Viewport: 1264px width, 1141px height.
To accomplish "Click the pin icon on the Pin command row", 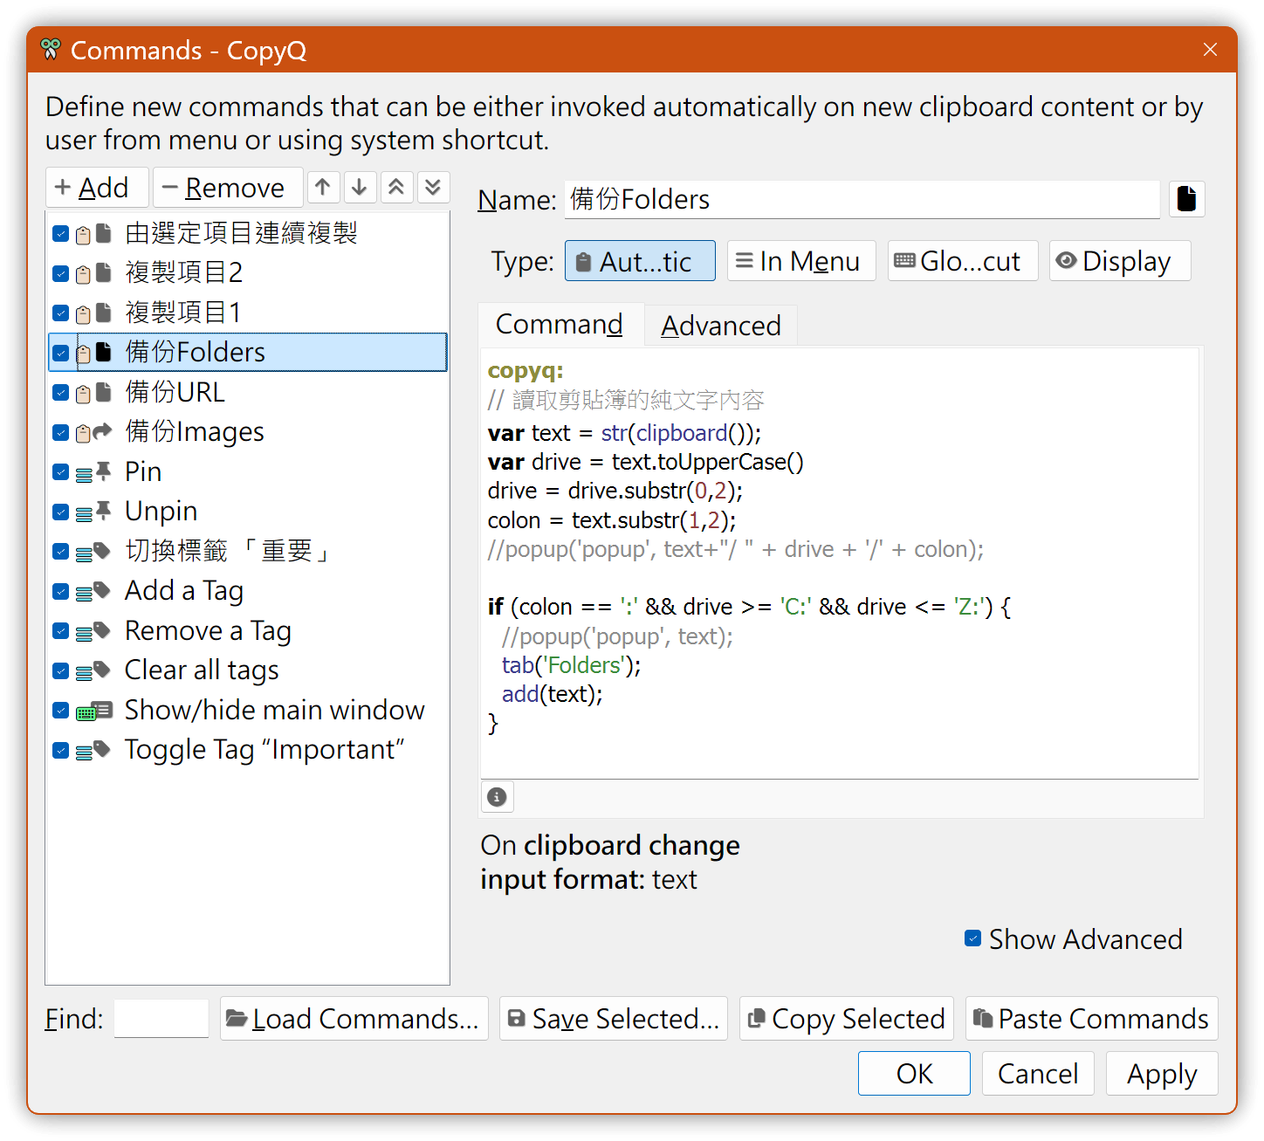I will (x=104, y=471).
